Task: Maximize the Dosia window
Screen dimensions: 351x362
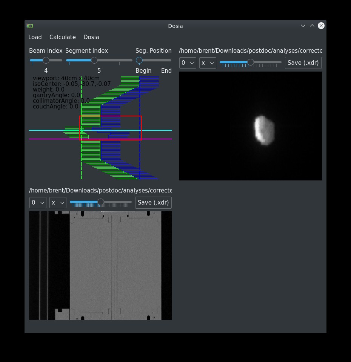Action: pyautogui.click(x=312, y=26)
